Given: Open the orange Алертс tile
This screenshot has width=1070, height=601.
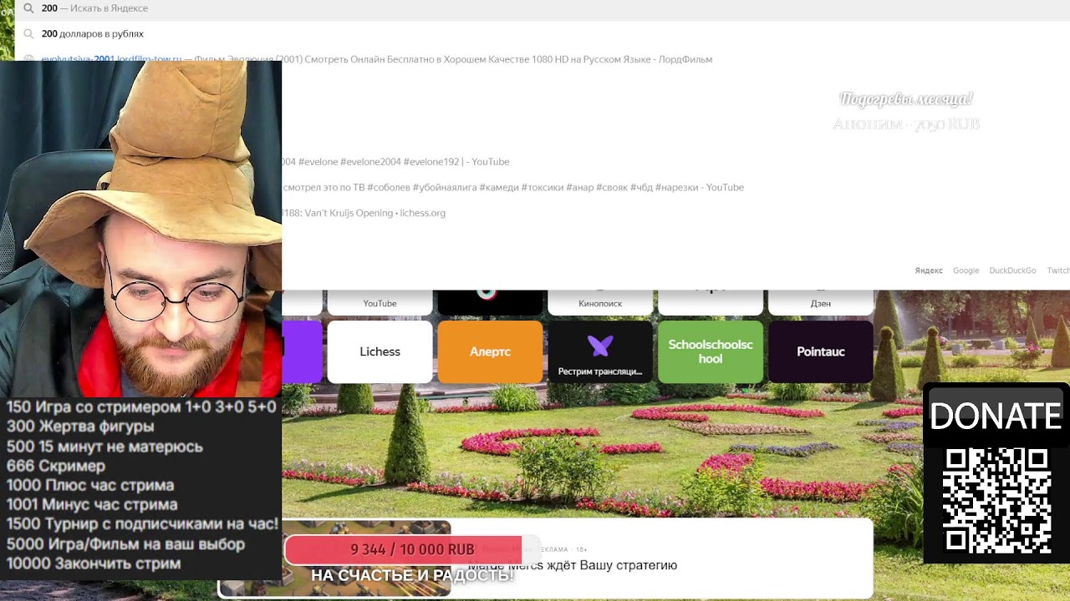Looking at the screenshot, I should click(x=490, y=351).
